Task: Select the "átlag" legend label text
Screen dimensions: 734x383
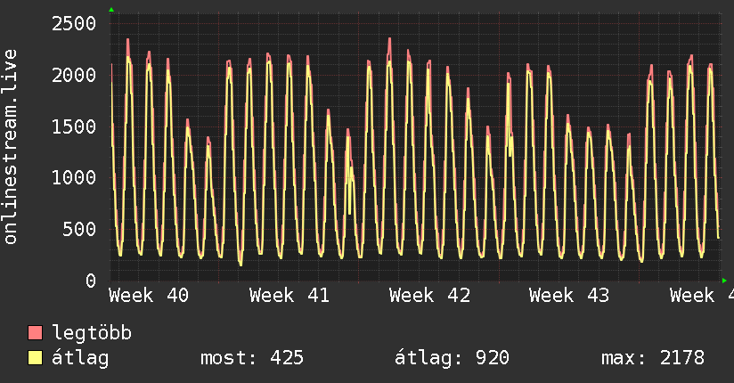Action: tap(81, 359)
